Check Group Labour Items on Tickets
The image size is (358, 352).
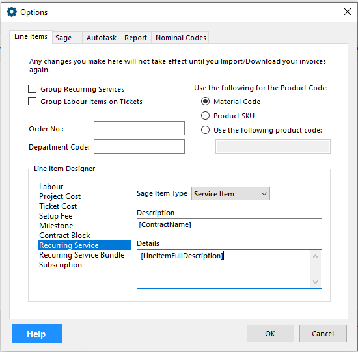32,102
